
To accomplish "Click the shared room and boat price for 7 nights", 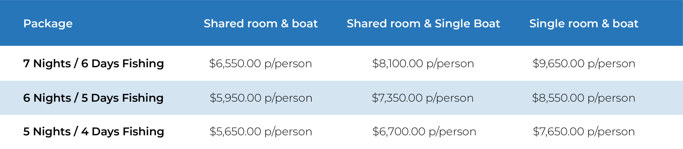I will click(260, 64).
